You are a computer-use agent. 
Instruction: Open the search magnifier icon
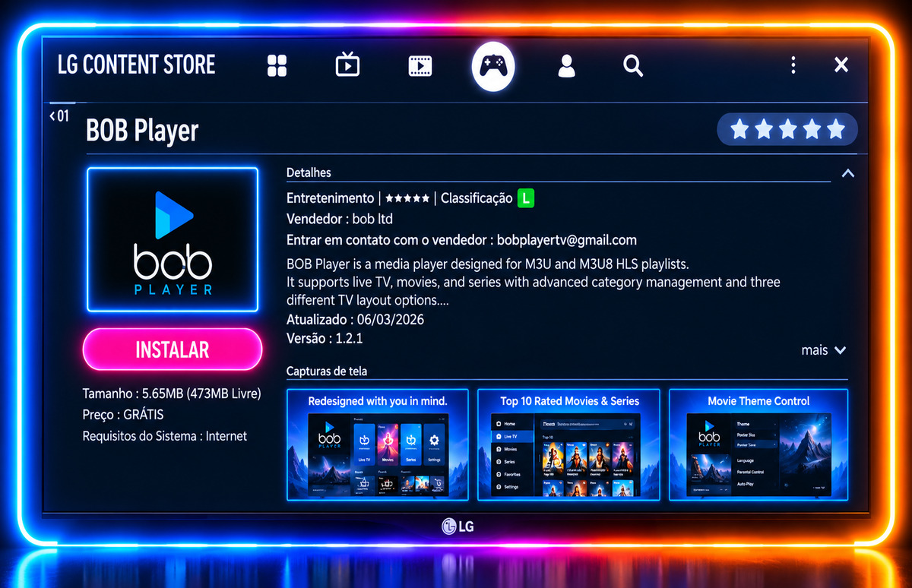(633, 66)
